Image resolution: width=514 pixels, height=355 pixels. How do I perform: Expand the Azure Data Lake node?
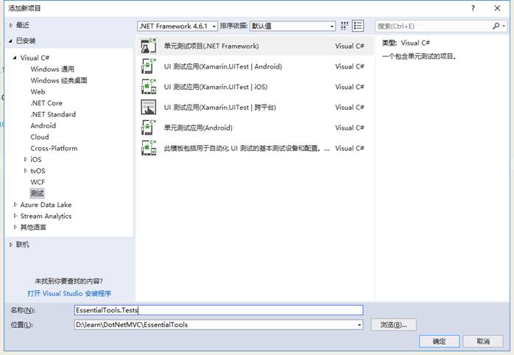click(x=15, y=205)
